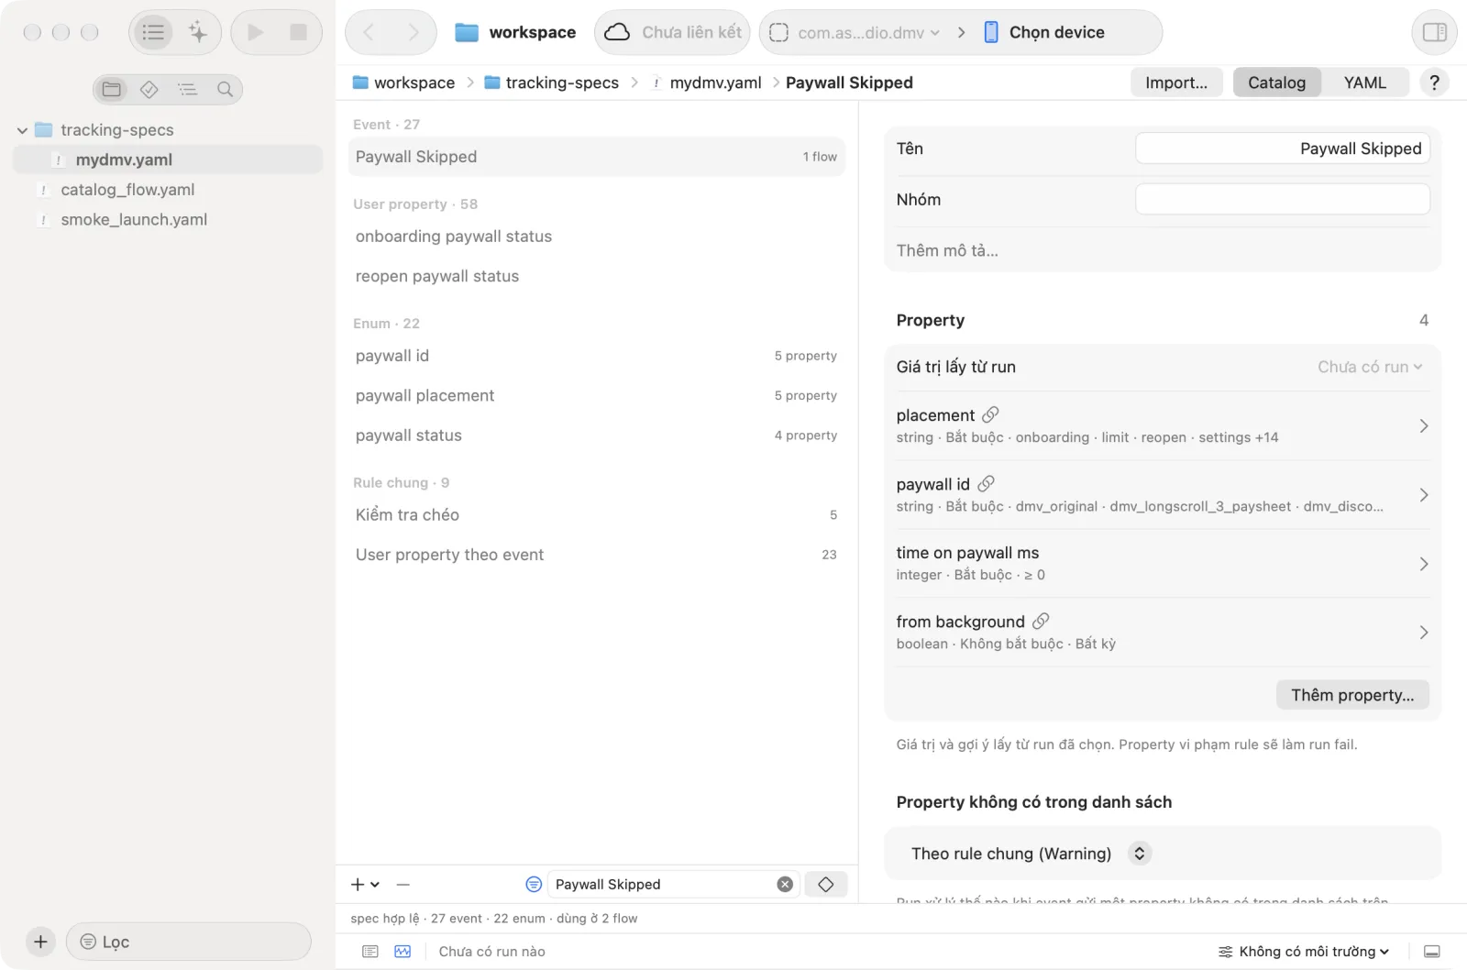This screenshot has width=1467, height=970.
Task: Select the diamond tag navigator icon
Action: (x=149, y=89)
